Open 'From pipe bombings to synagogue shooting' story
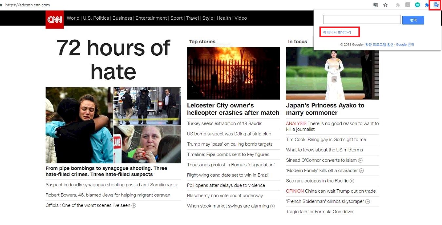 (106, 171)
